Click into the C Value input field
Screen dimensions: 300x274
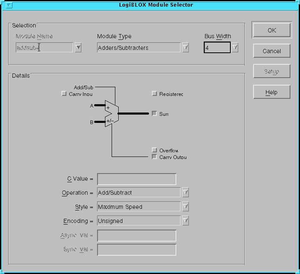[x=137, y=179]
